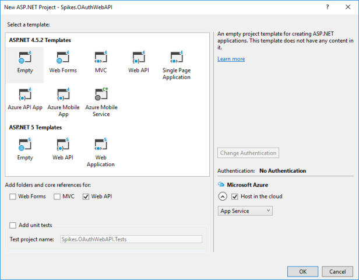Image resolution: width=359 pixels, height=280 pixels.
Task: Collapse the Microsoft Azure section chevron
Action: pos(223,197)
